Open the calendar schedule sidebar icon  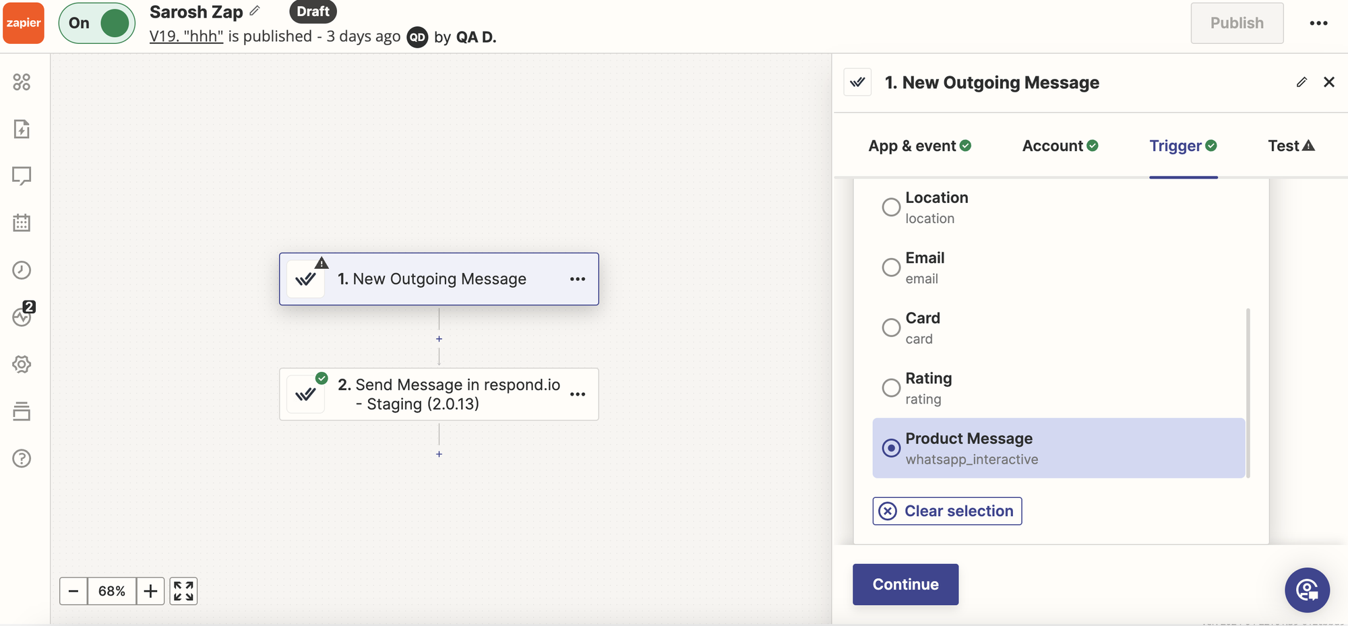click(x=22, y=223)
